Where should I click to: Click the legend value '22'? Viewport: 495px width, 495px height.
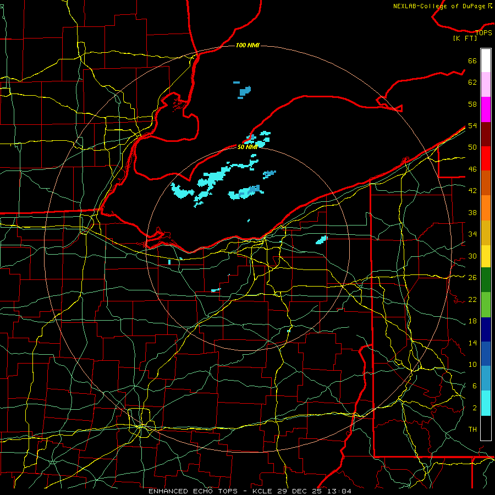pyautogui.click(x=472, y=299)
